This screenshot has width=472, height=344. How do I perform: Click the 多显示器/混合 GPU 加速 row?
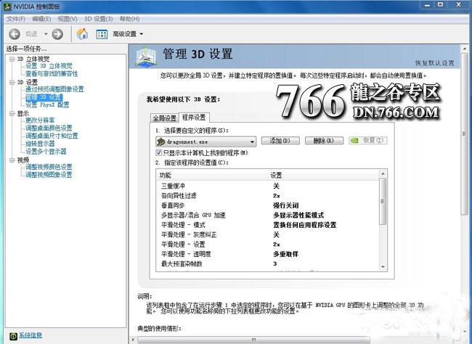point(268,216)
